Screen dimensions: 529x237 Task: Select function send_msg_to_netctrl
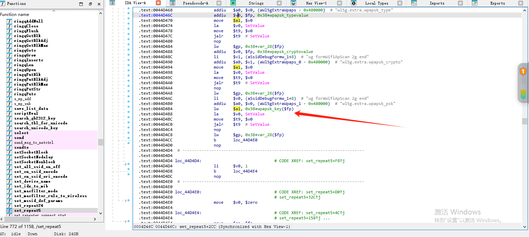(x=34, y=142)
